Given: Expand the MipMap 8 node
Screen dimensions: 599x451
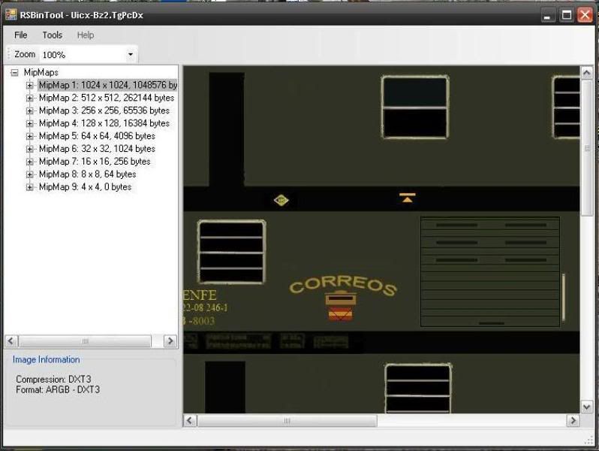Looking at the screenshot, I should pos(30,174).
